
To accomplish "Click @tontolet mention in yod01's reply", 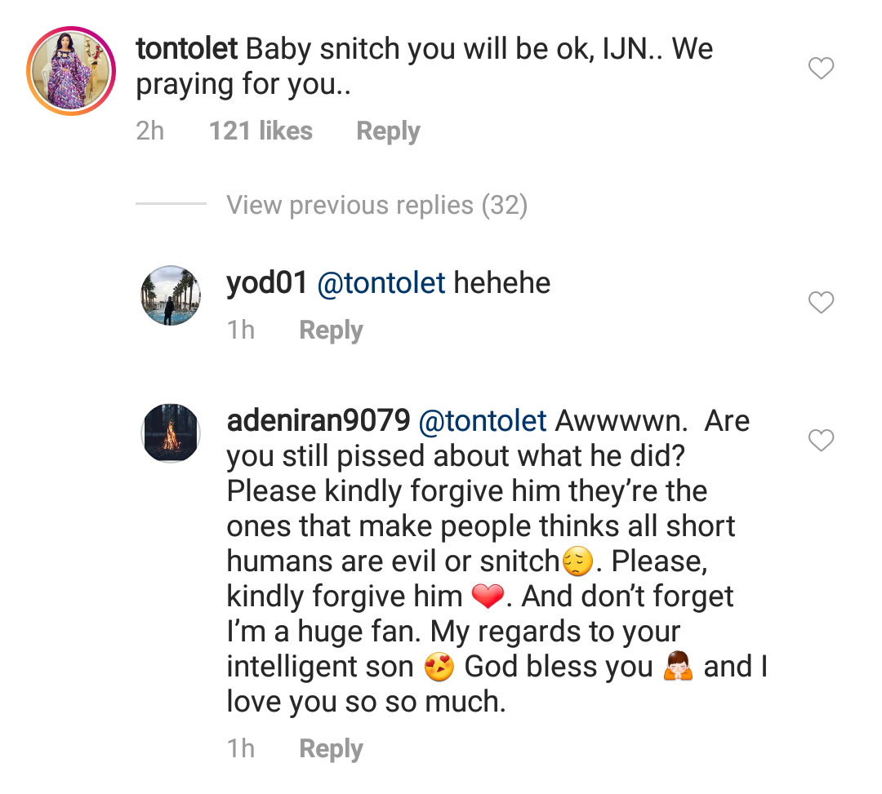I will coord(381,283).
